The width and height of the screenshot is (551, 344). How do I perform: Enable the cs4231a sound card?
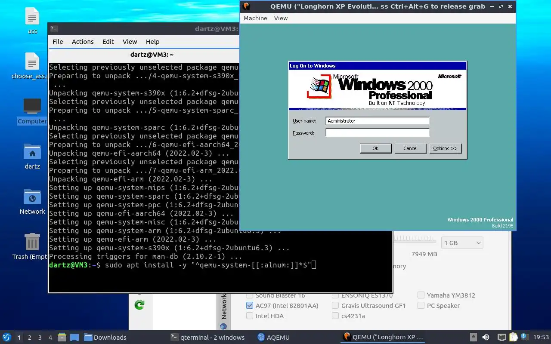coord(335,316)
